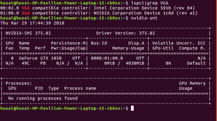Screen dimensions: 217x121
Task: Click the 'Volatile Uncorr. ECC' column header
Action: (179, 43)
